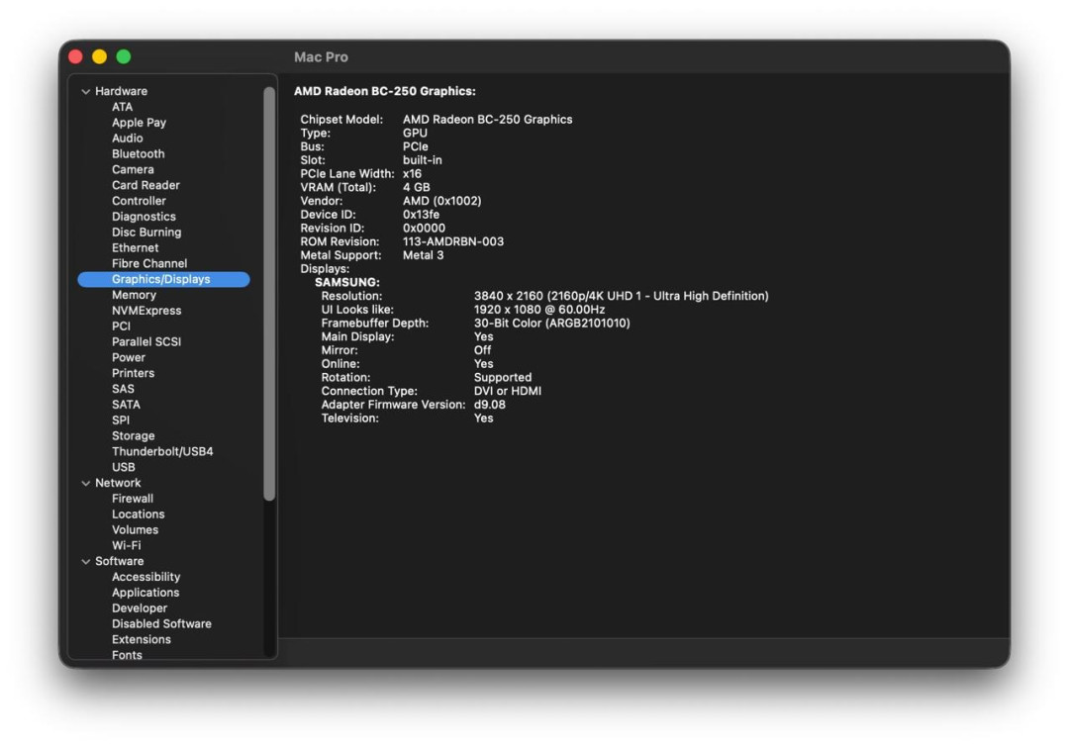This screenshot has width=1069, height=746.
Task: Click the green zoom window button
Action: [124, 56]
